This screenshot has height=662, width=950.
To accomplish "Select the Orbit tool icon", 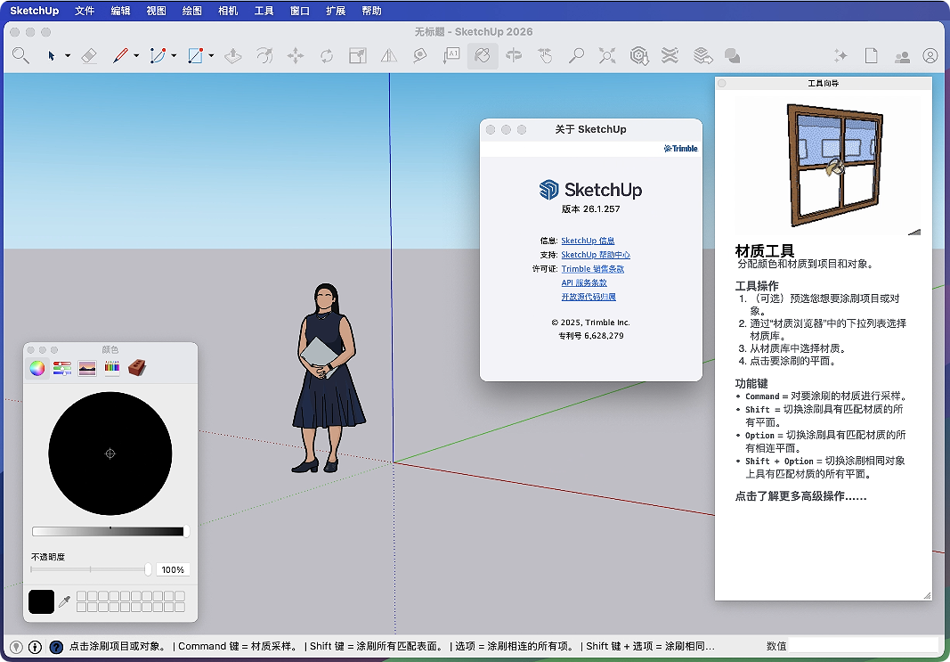I will [x=514, y=55].
